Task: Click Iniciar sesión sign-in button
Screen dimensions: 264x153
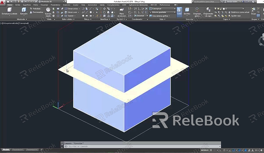Action: pyautogui.click(x=232, y=2)
